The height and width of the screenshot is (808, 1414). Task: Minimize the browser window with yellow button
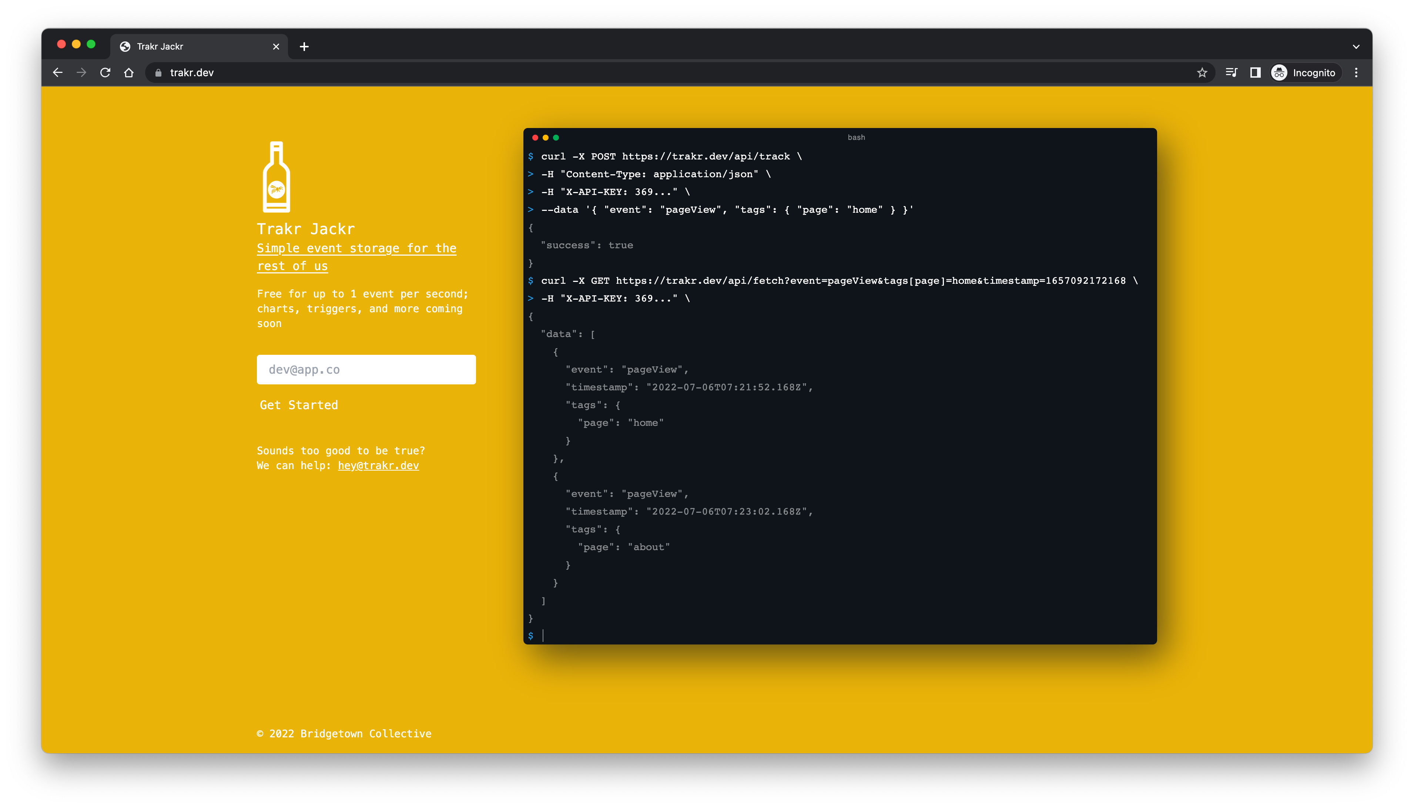pos(76,44)
